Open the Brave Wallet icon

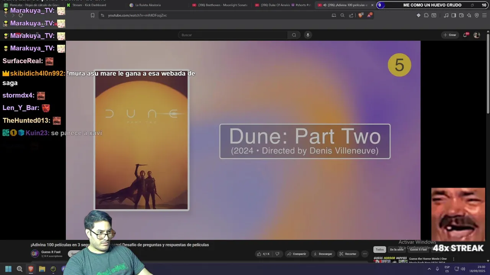(x=461, y=15)
